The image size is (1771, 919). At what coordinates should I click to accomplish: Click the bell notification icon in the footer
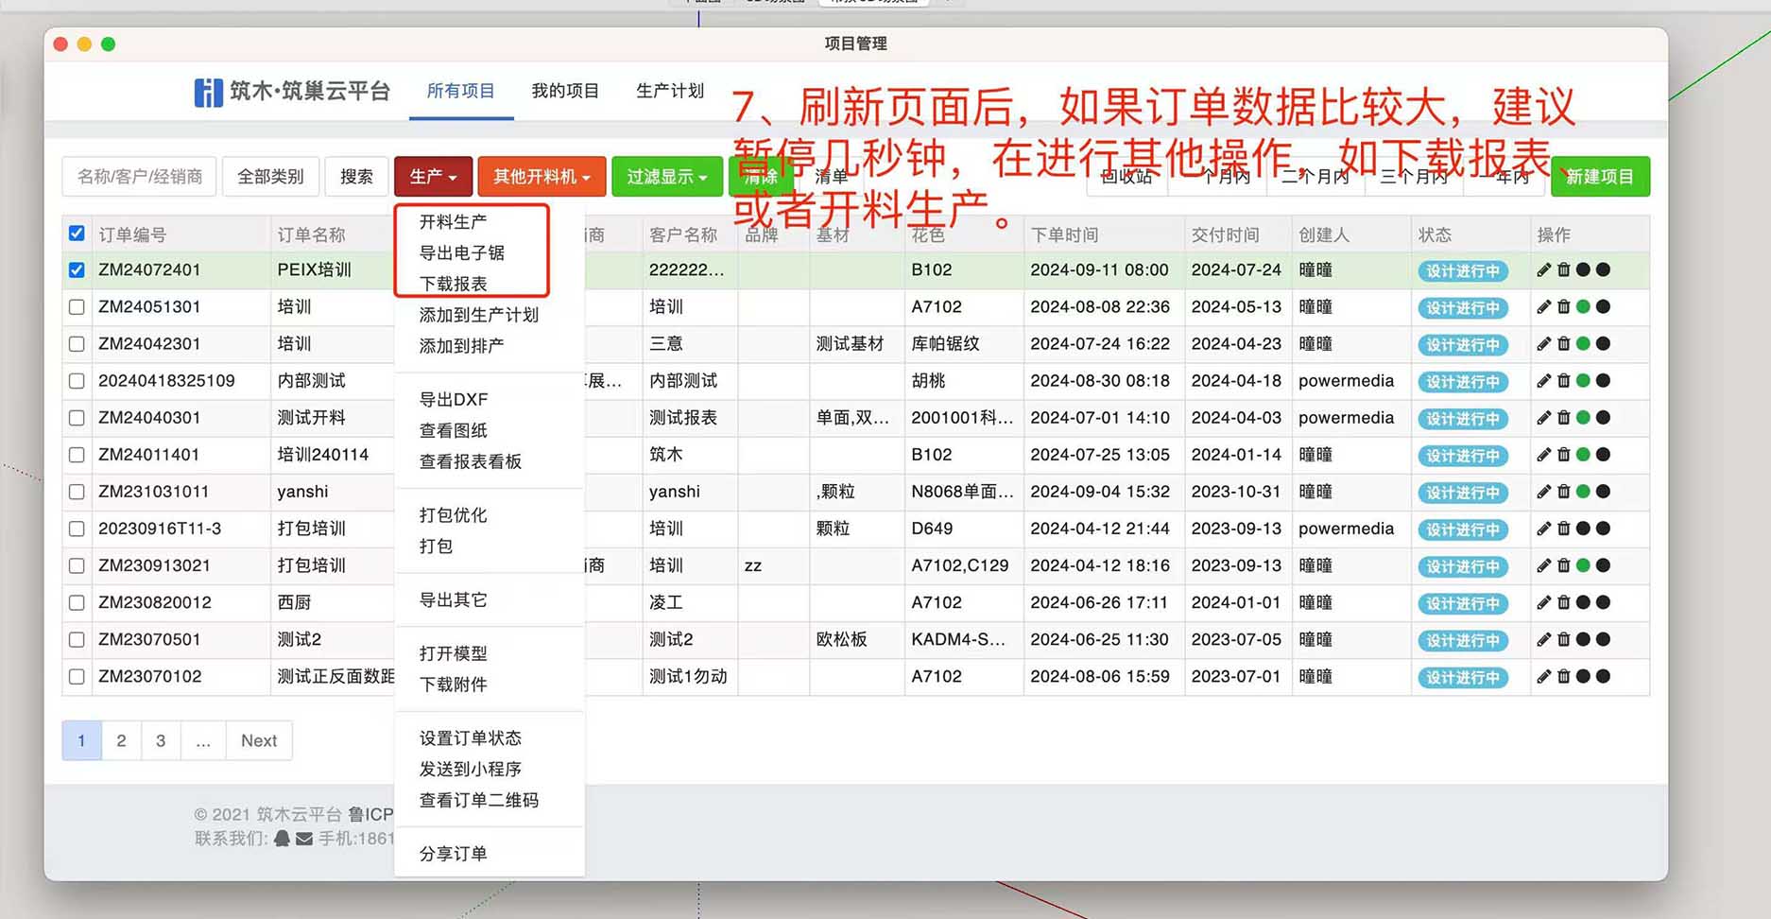click(x=281, y=839)
